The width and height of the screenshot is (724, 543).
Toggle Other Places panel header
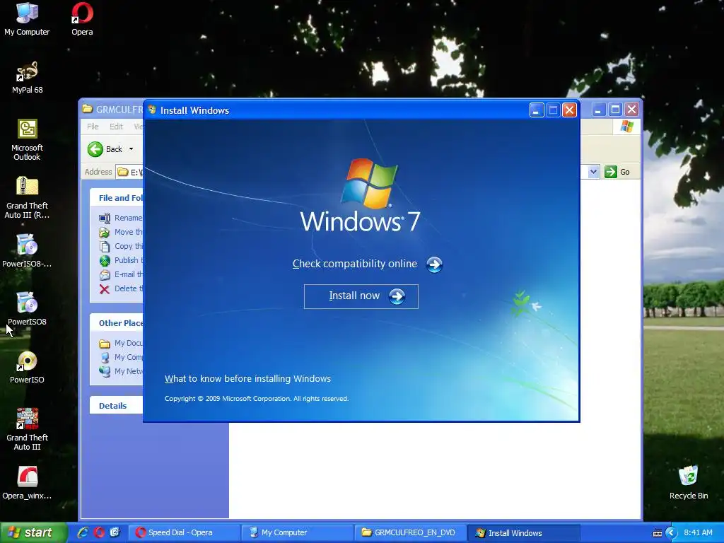point(117,322)
